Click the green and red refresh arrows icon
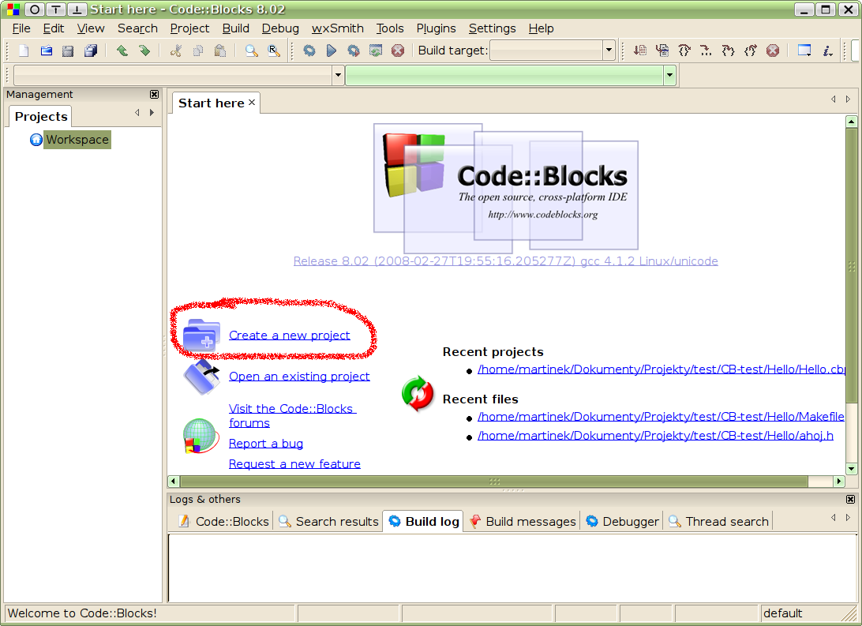Screen dimensions: 862x626 tap(418, 393)
